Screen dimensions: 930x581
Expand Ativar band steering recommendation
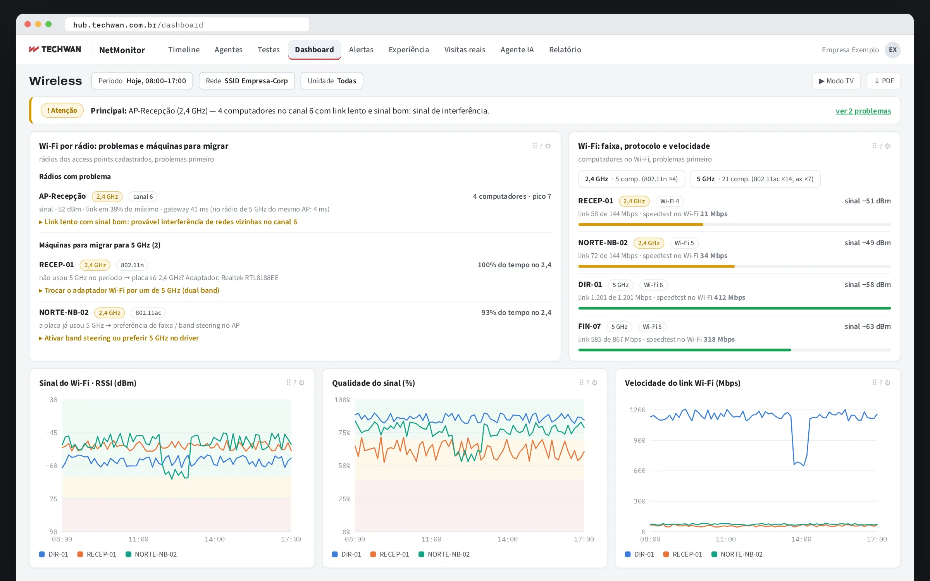[x=119, y=338]
